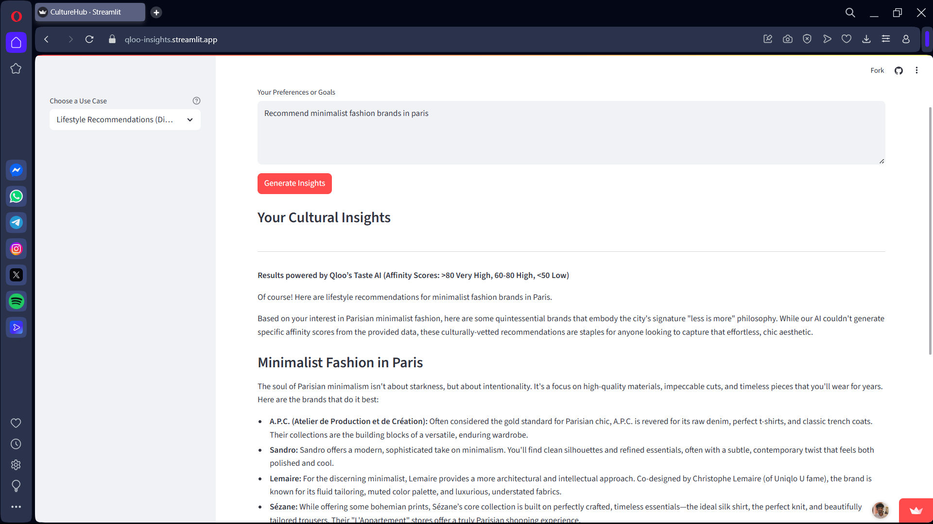
Task: Open Instagram sidebar icon
Action: 16,249
